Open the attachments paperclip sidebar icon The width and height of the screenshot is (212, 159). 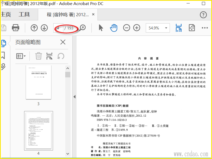point(3,67)
